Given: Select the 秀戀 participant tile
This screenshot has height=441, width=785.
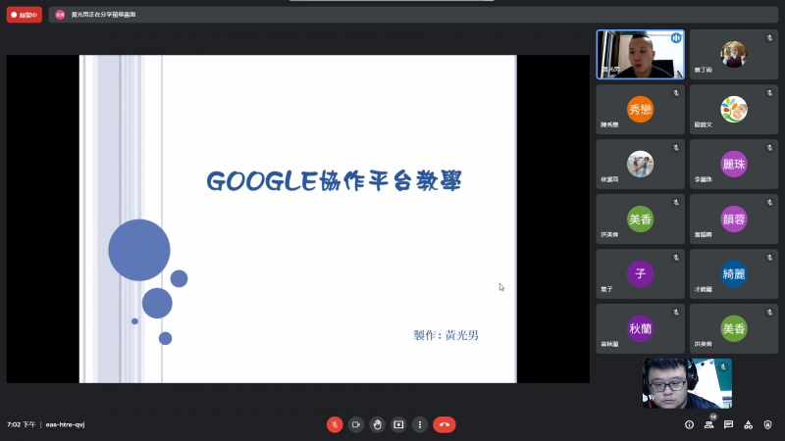Looking at the screenshot, I should click(641, 110).
